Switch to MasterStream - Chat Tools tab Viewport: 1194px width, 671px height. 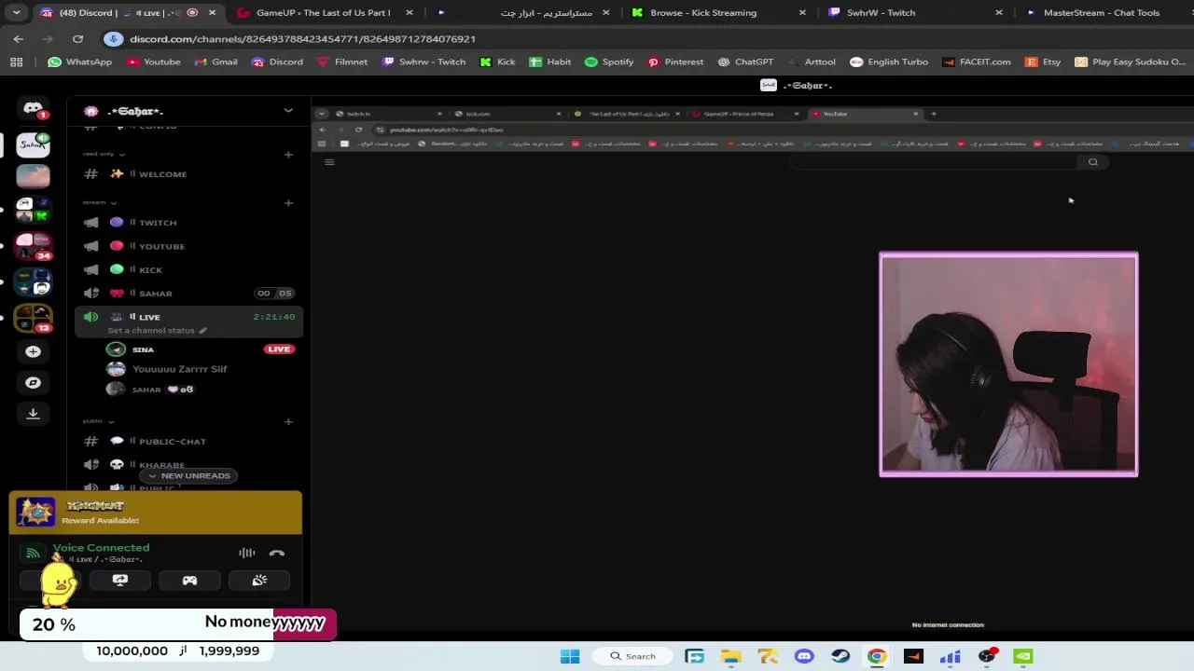click(x=1102, y=13)
